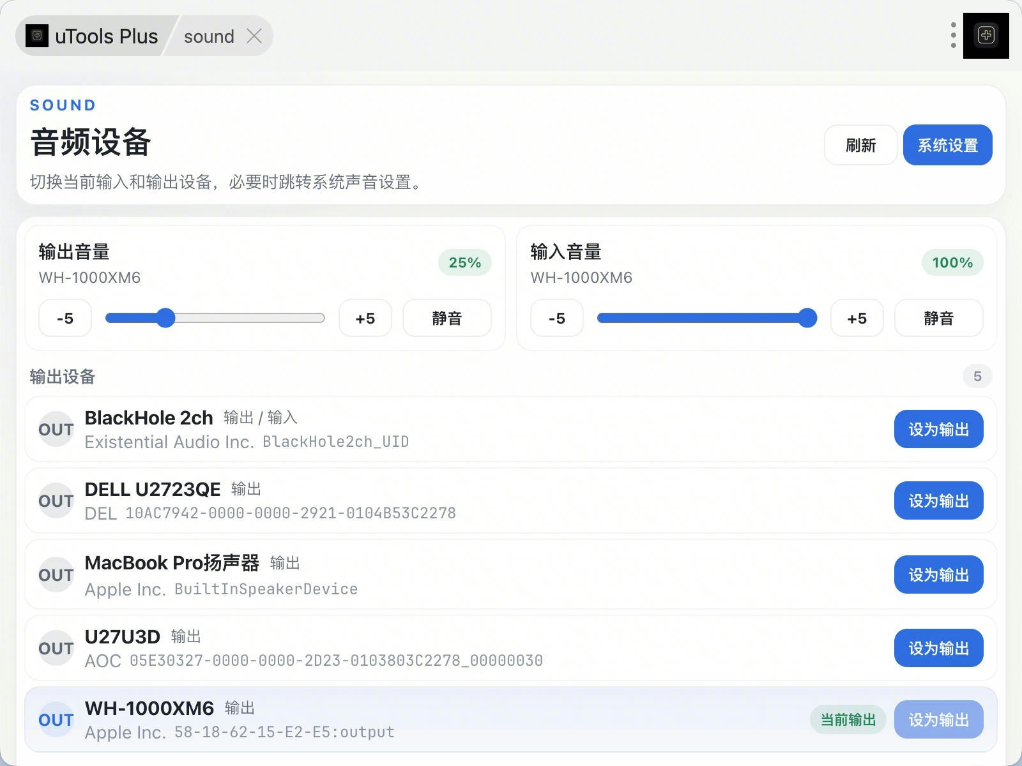Click the SOUND header label
This screenshot has width=1022, height=766.
point(63,105)
